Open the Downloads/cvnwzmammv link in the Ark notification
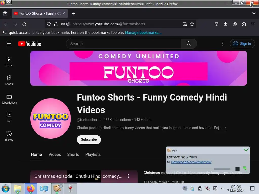This screenshot has height=194, width=259. click(x=191, y=162)
